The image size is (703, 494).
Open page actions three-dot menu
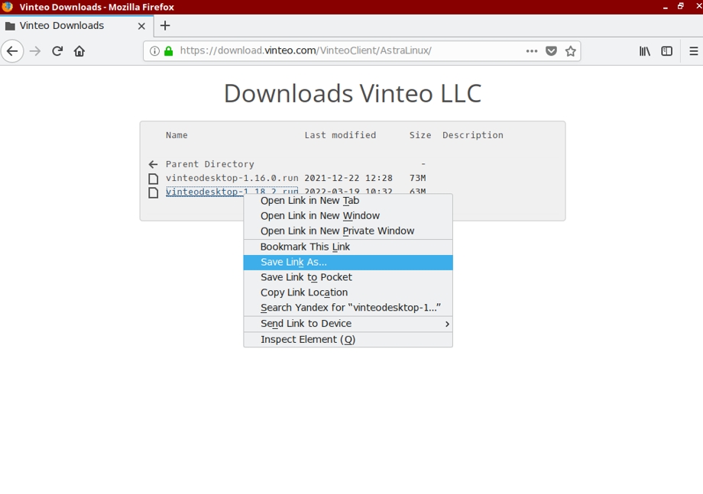(x=532, y=51)
